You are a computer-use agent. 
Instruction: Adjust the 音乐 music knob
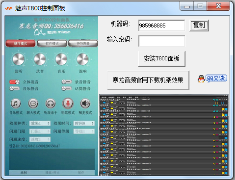[61, 59]
